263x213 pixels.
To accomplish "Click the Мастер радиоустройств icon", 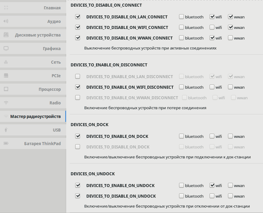I will coord(6,116).
